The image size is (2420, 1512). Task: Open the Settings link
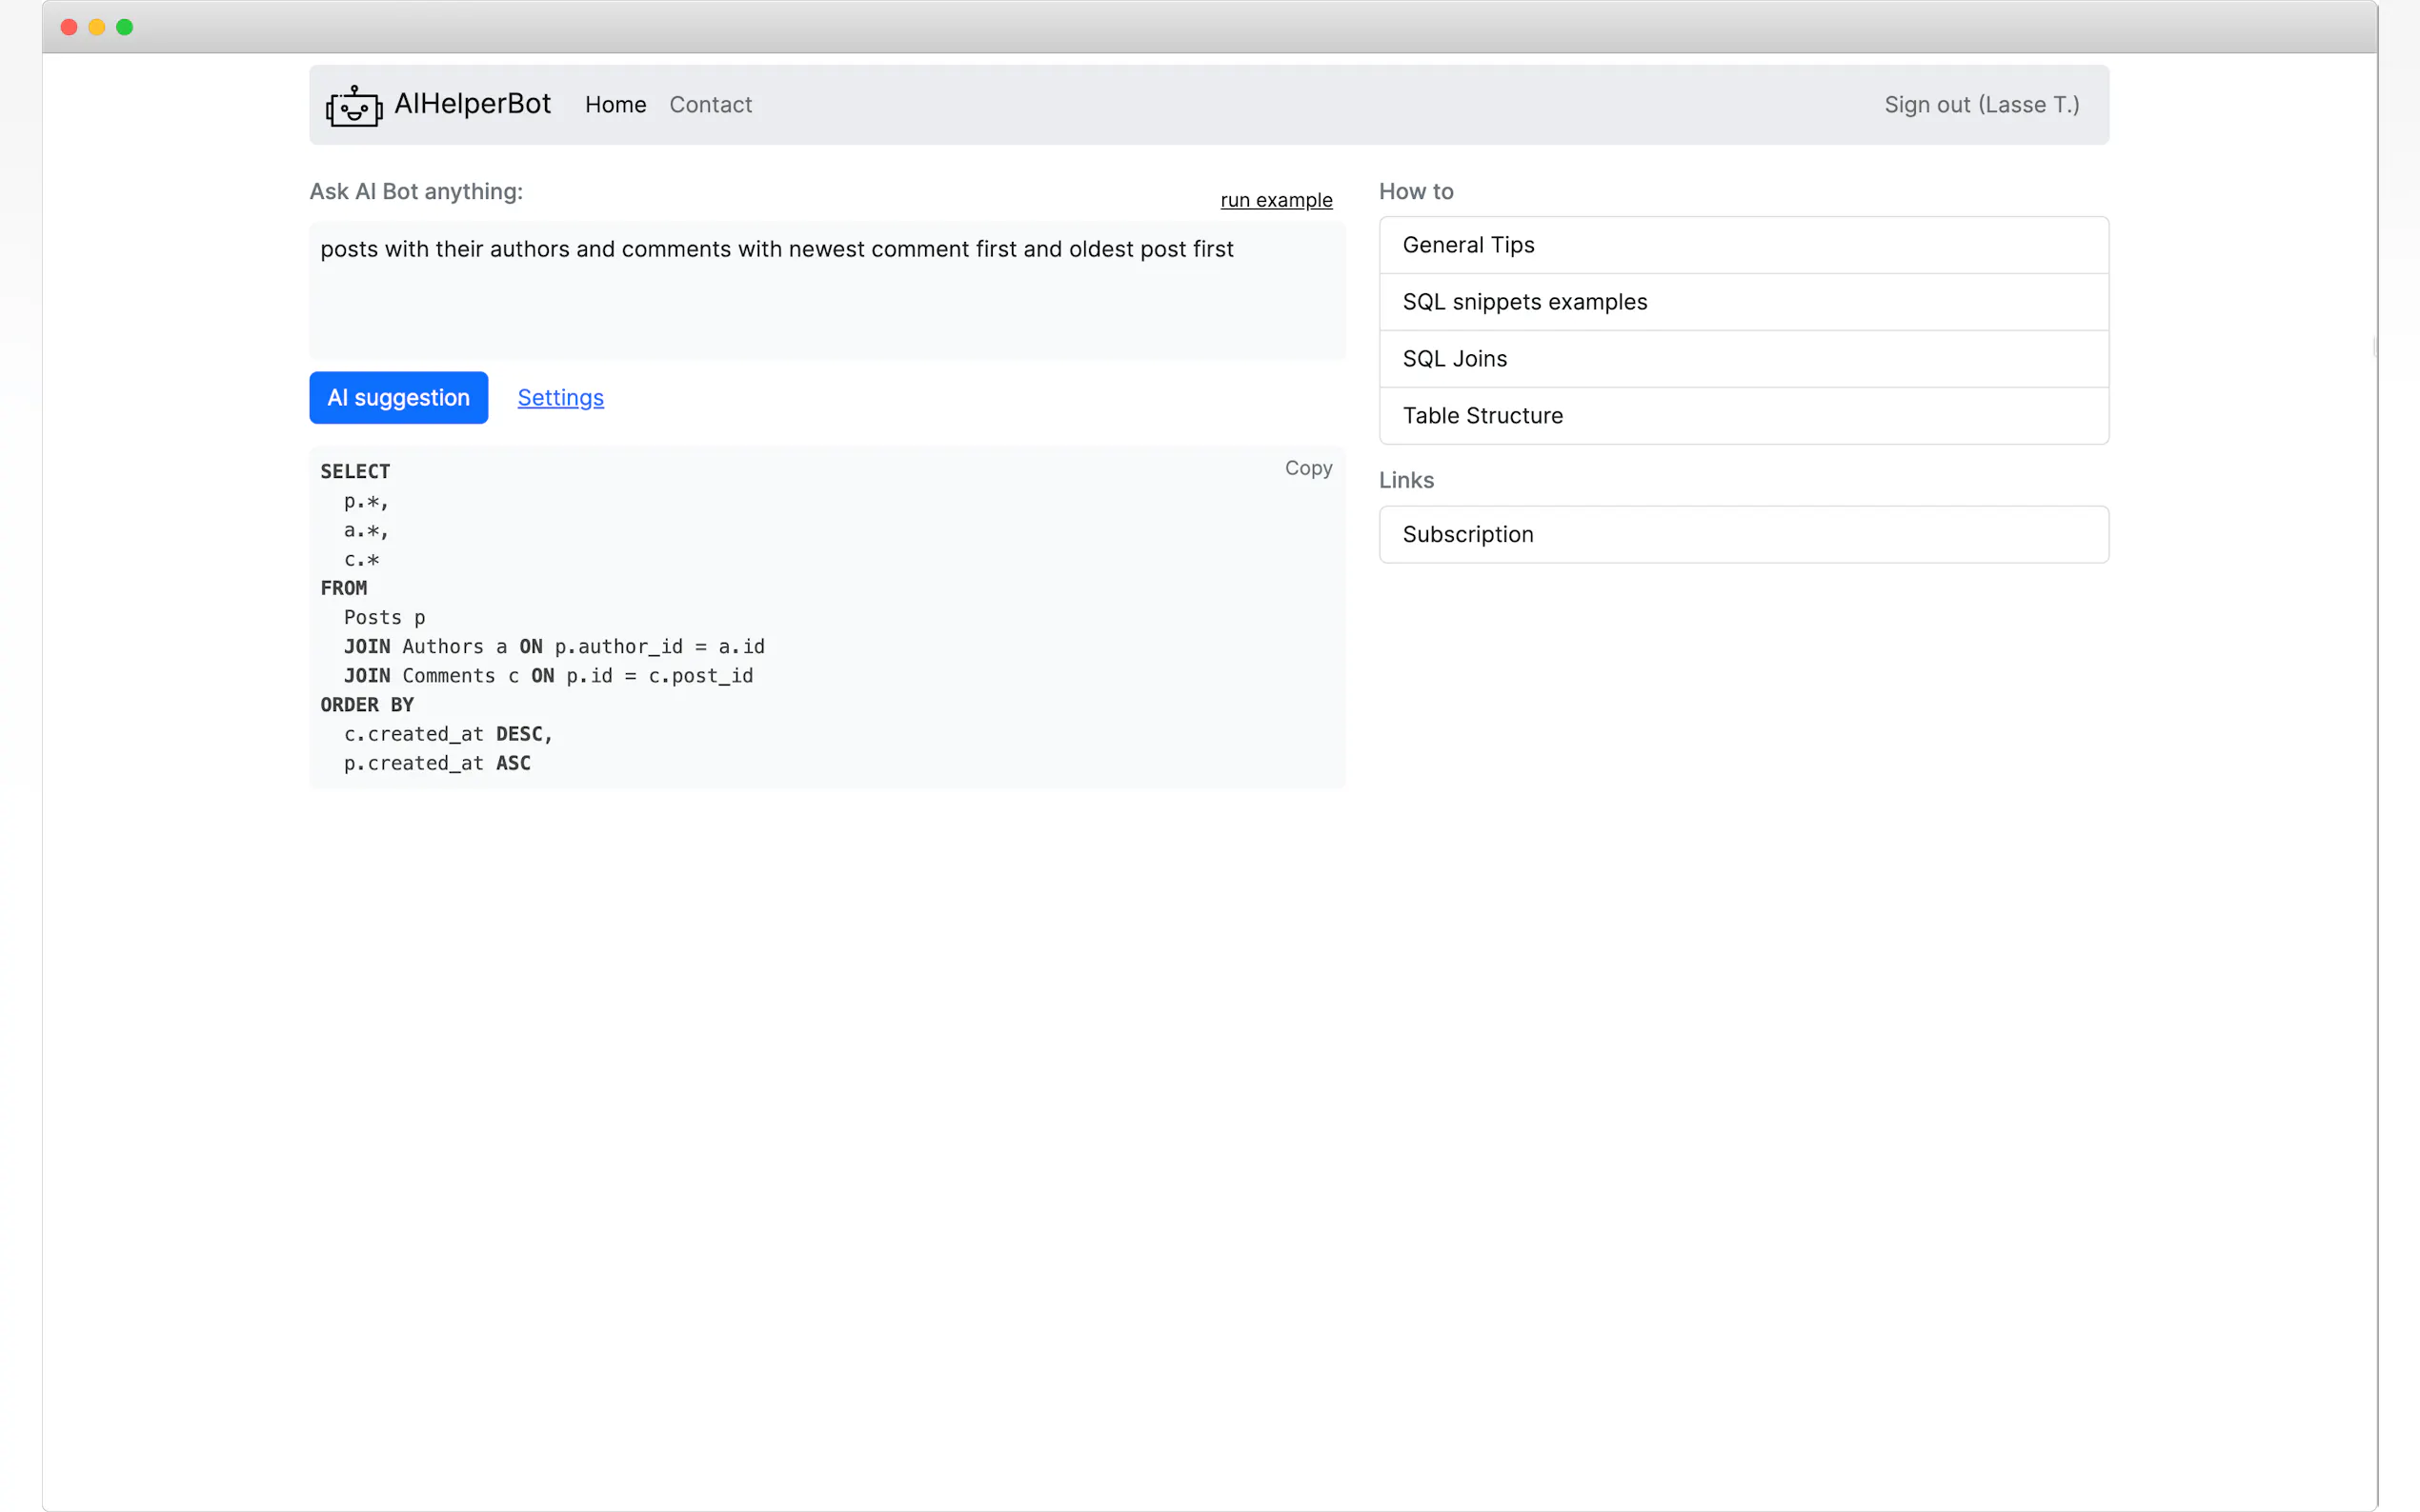560,398
